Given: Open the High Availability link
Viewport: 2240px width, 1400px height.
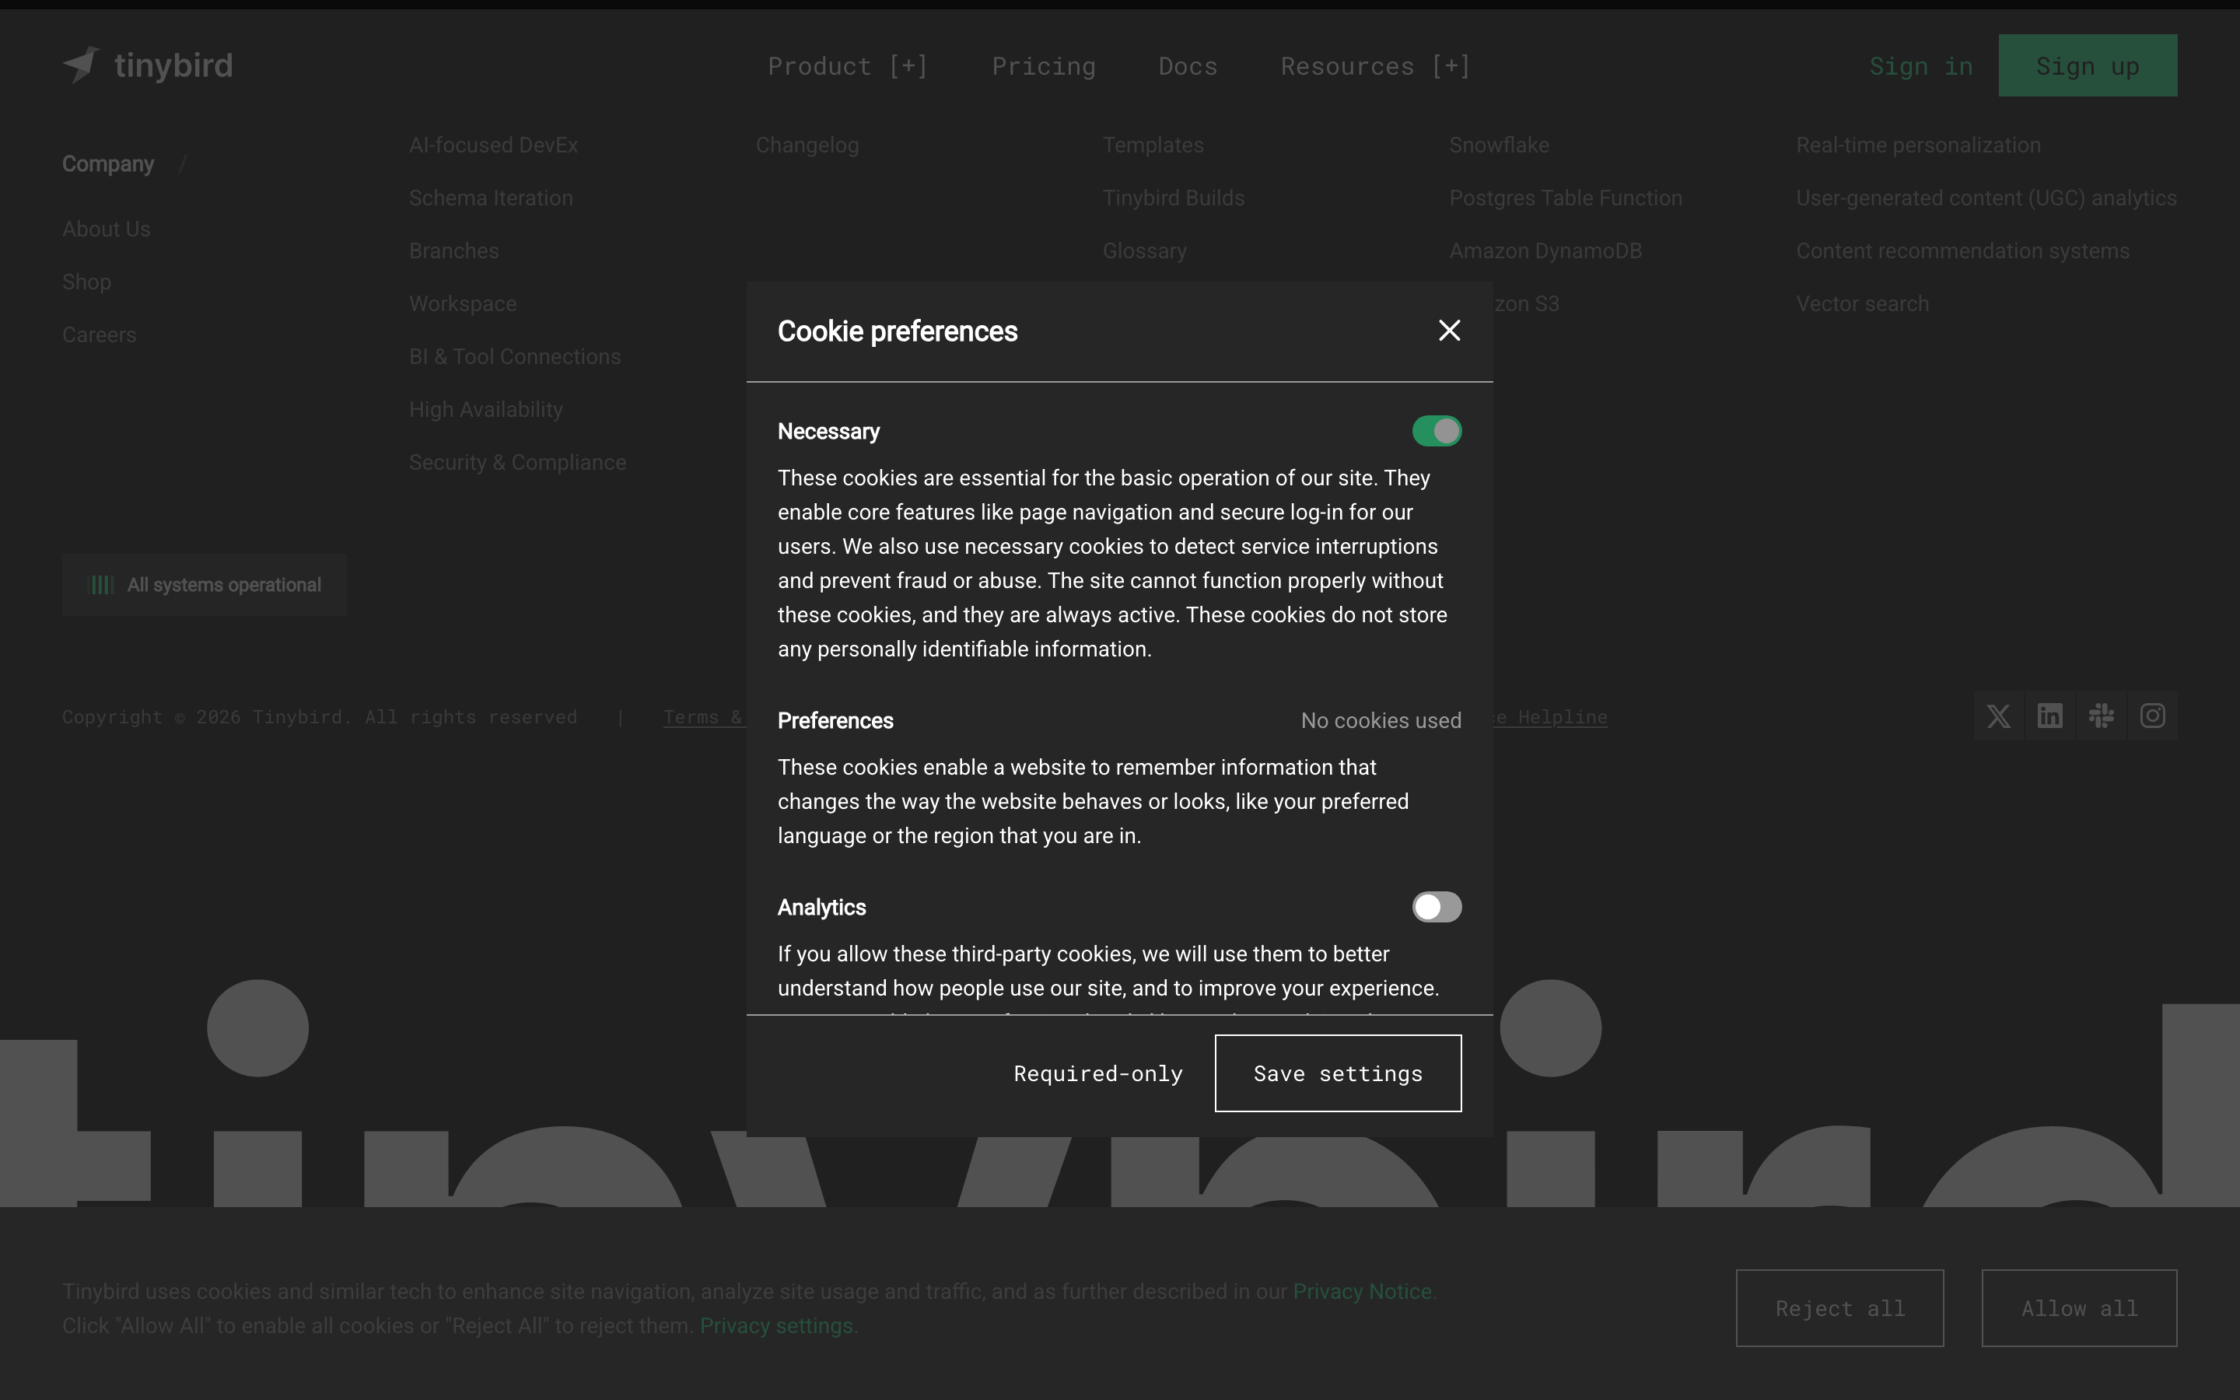Looking at the screenshot, I should [486, 409].
